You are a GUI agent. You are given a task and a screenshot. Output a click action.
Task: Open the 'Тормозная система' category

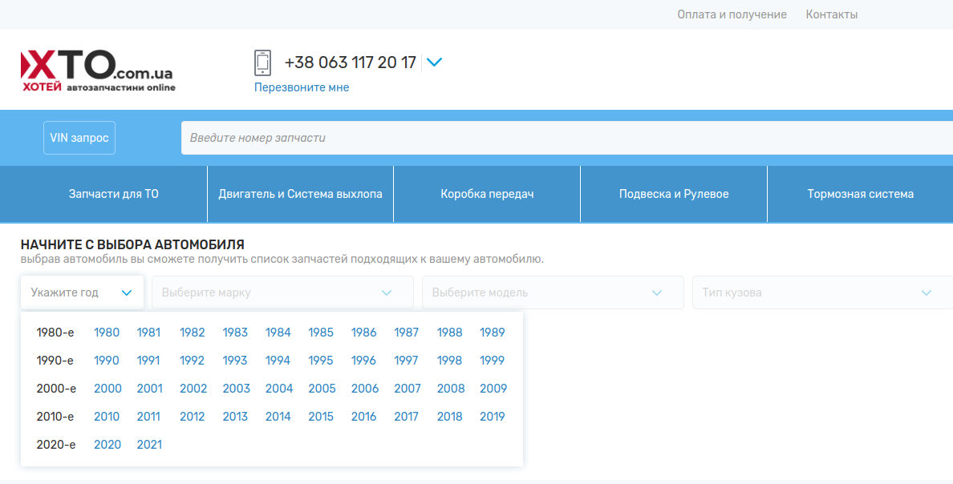[x=860, y=194]
